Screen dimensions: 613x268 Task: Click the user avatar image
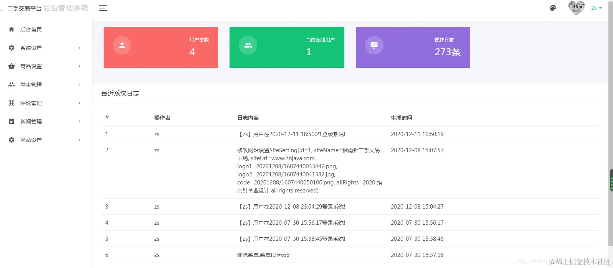576,8
